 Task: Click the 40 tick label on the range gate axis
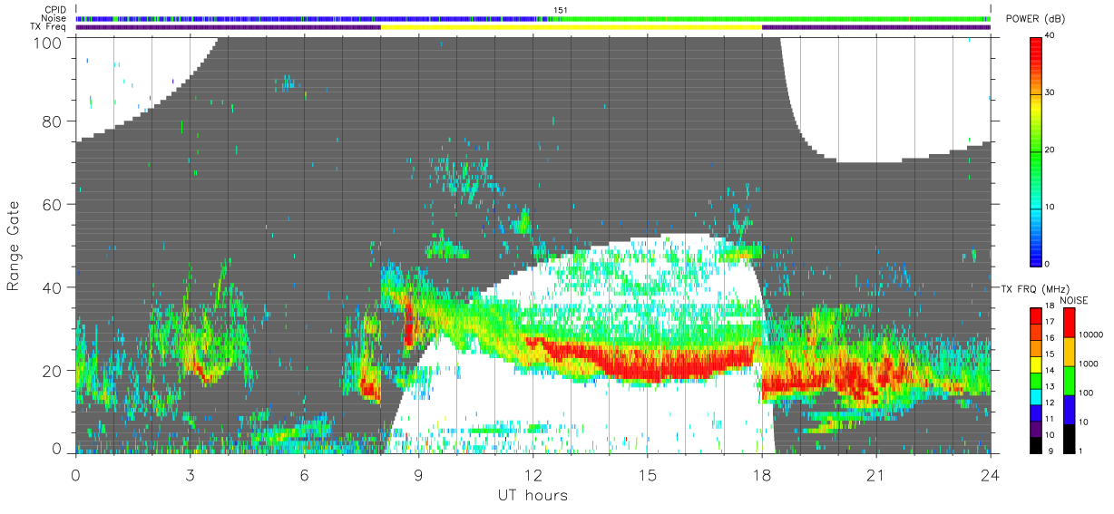point(51,287)
